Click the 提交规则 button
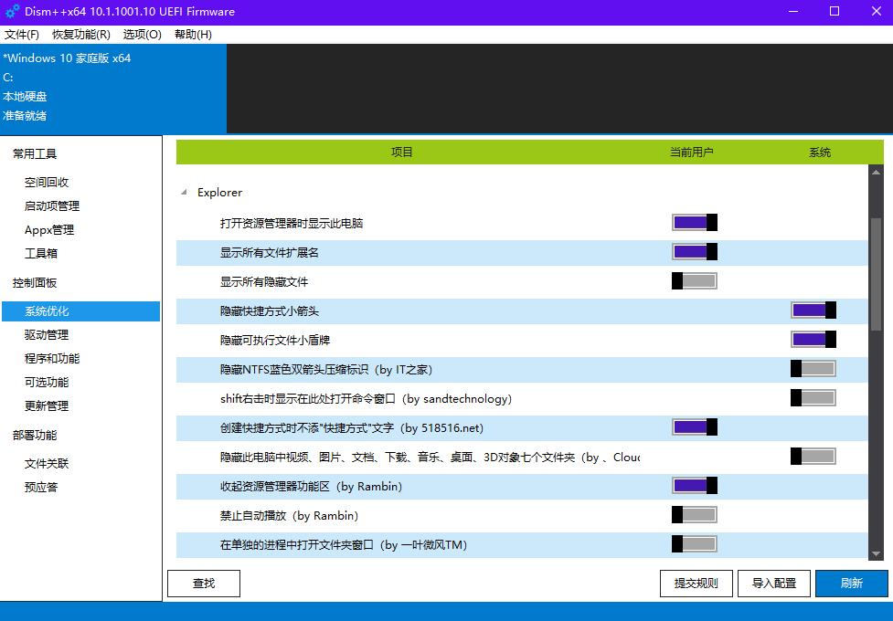Image resolution: width=893 pixels, height=621 pixels. coord(696,584)
